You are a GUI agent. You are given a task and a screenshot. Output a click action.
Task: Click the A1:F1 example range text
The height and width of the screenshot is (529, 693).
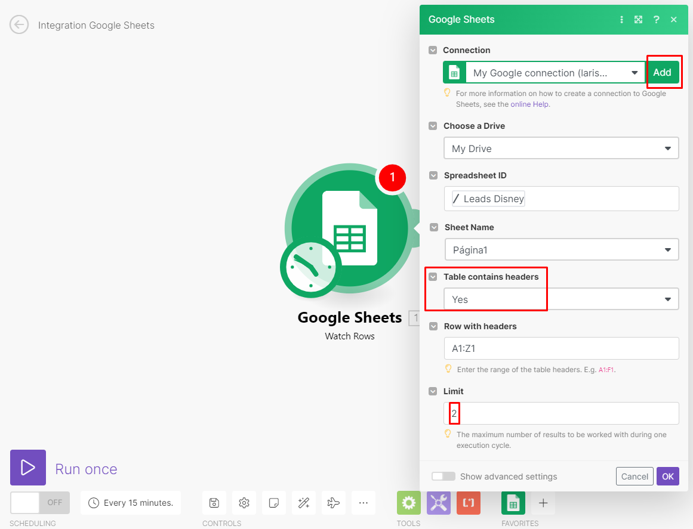point(606,370)
